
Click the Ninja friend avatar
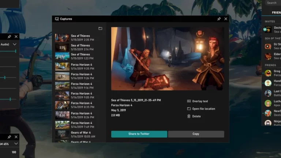pos(268,123)
